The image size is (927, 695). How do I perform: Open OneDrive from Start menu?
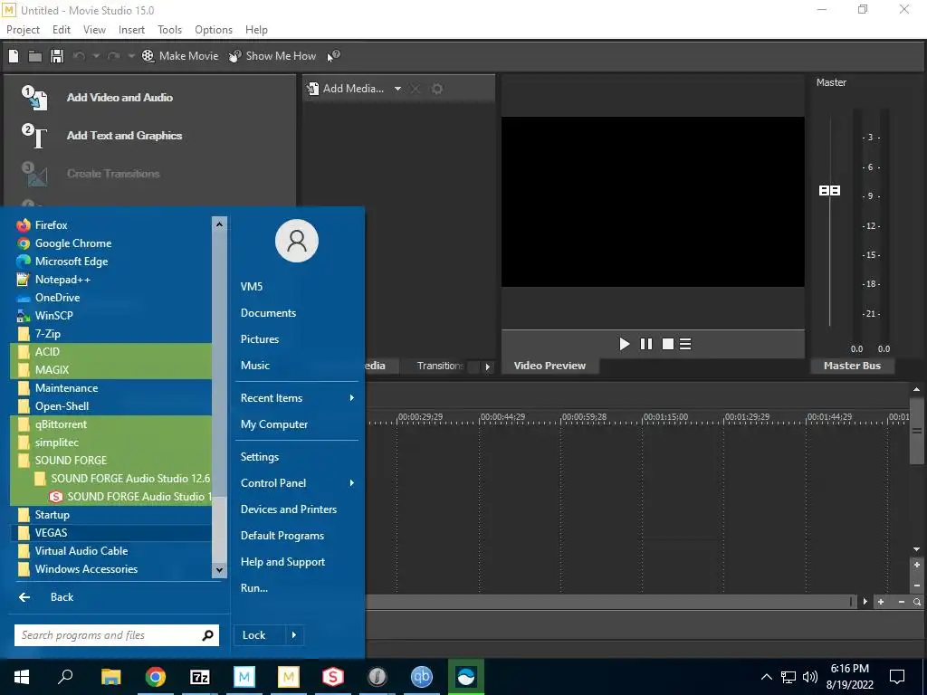[x=111, y=297]
